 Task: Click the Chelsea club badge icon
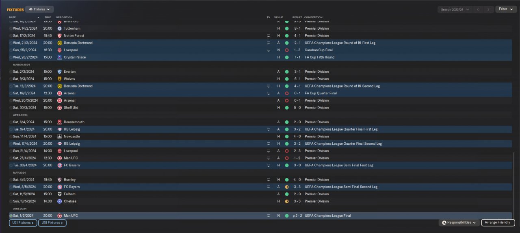(60, 201)
